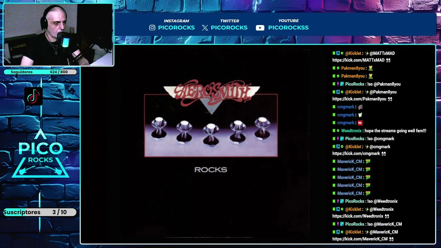Click the Weedtronix username in chat
The image size is (441, 248).
[x=351, y=131]
